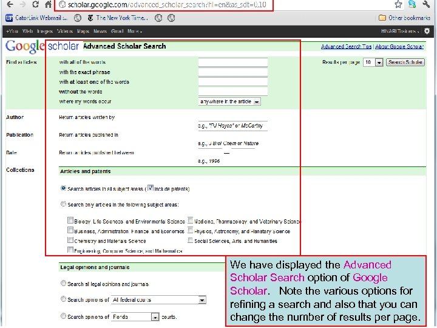This screenshot has height=328, width=437.
Task: Open Web in the Google bar
Action: click(27, 31)
